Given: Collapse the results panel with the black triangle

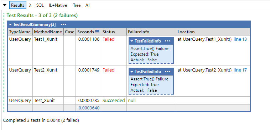Looking at the screenshot, I should coord(5,5).
